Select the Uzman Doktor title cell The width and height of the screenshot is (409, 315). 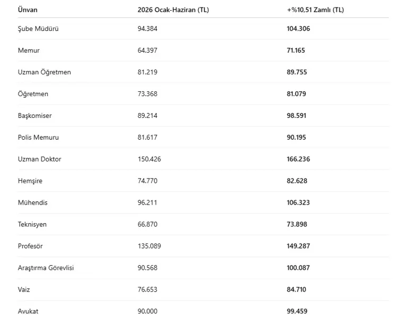(x=39, y=159)
